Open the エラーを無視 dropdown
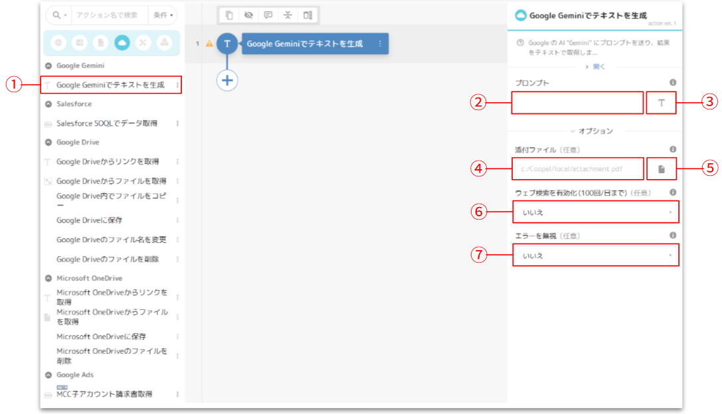This screenshot has height=414, width=722. pyautogui.click(x=596, y=255)
